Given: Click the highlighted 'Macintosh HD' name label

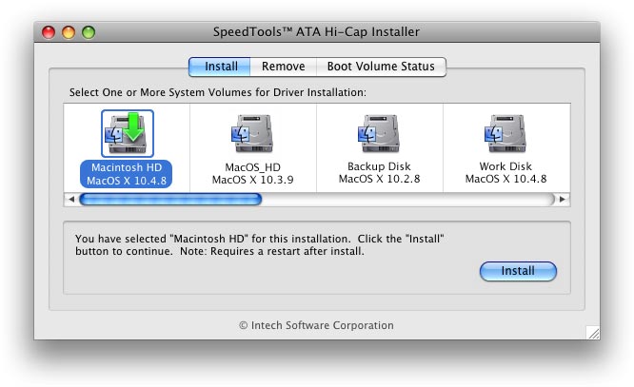Looking at the screenshot, I should (127, 166).
